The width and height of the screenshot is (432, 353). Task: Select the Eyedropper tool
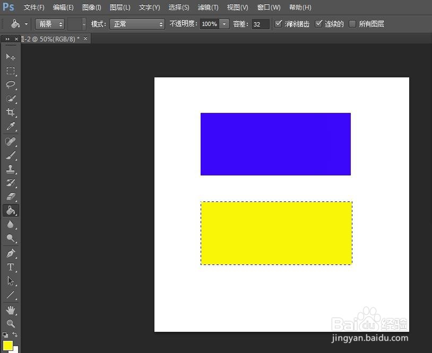[11, 126]
